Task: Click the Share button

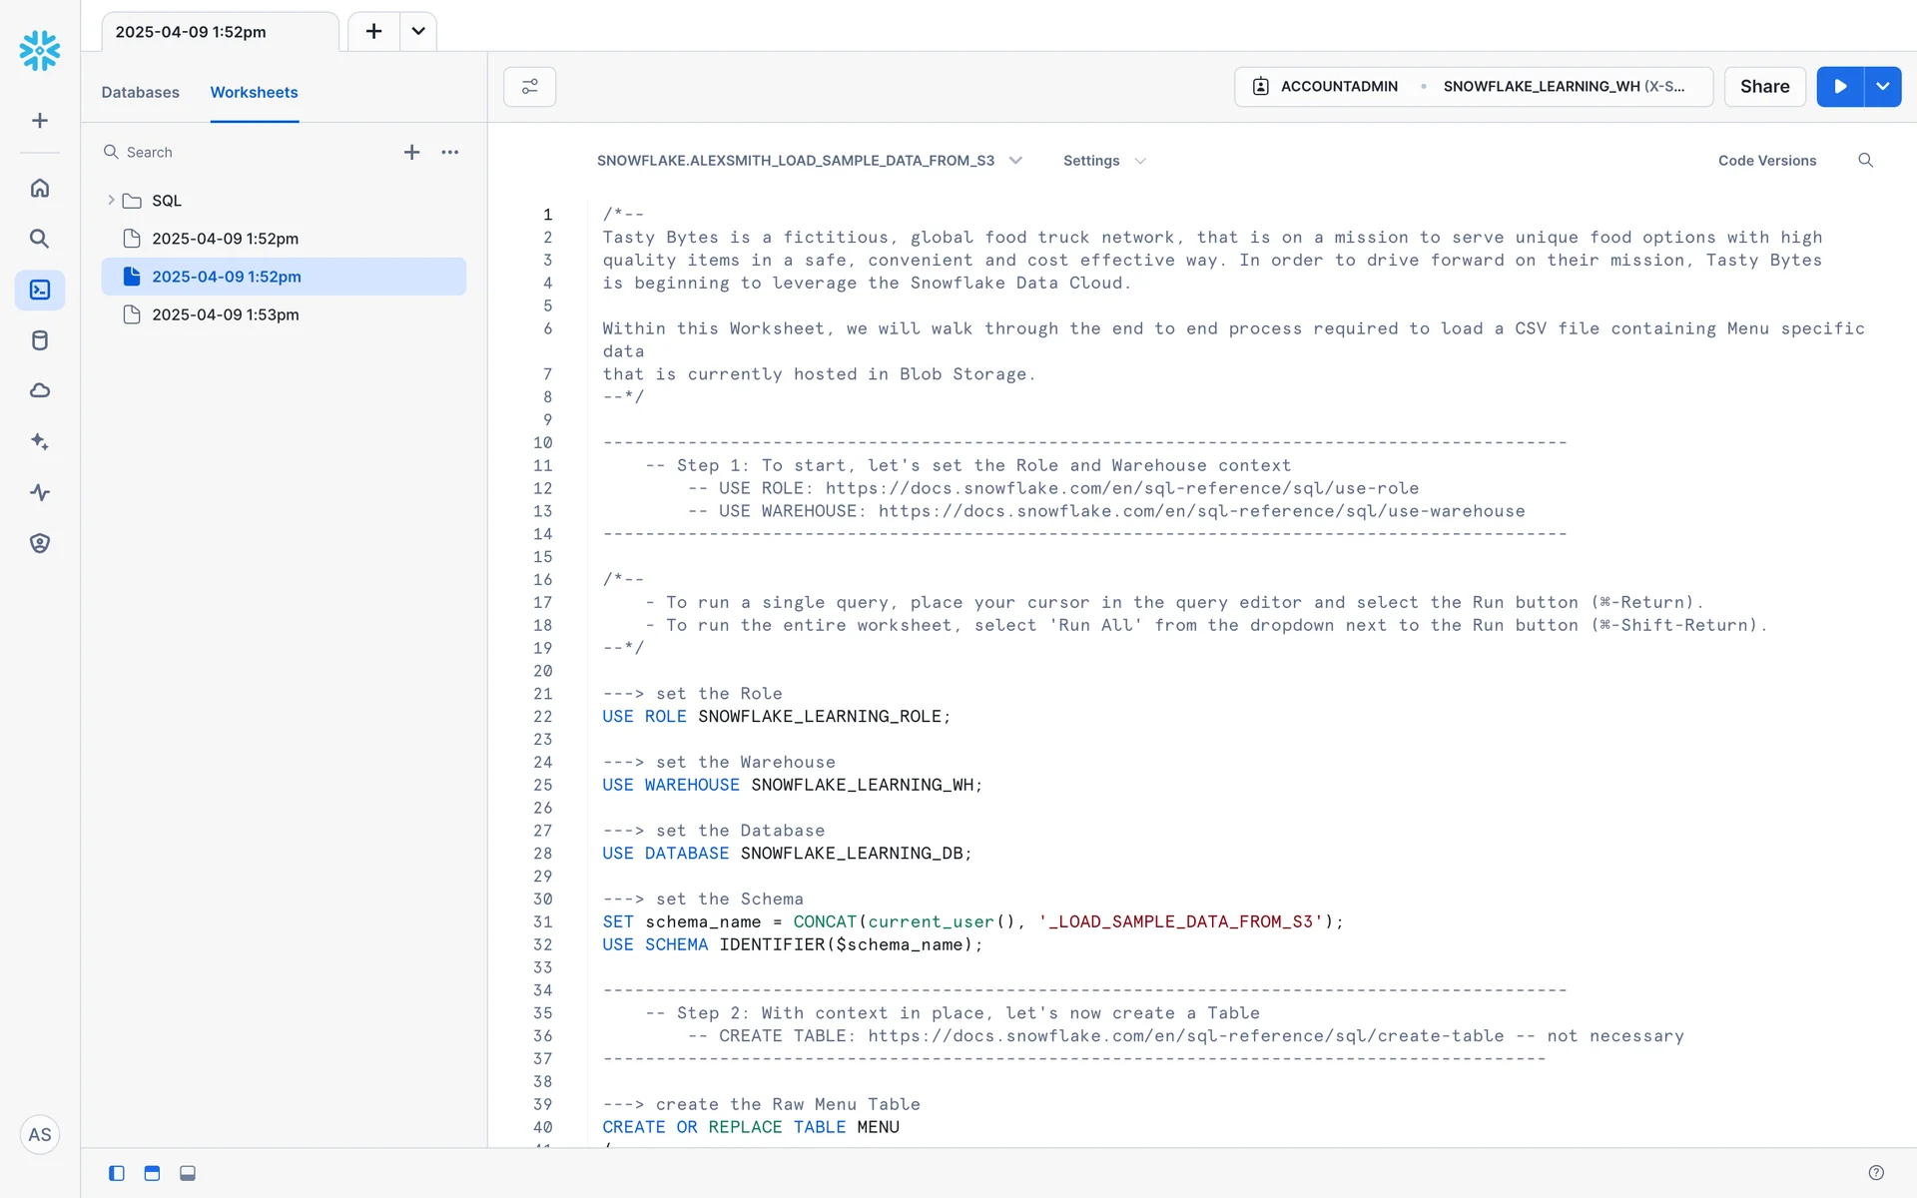Action: pyautogui.click(x=1764, y=87)
